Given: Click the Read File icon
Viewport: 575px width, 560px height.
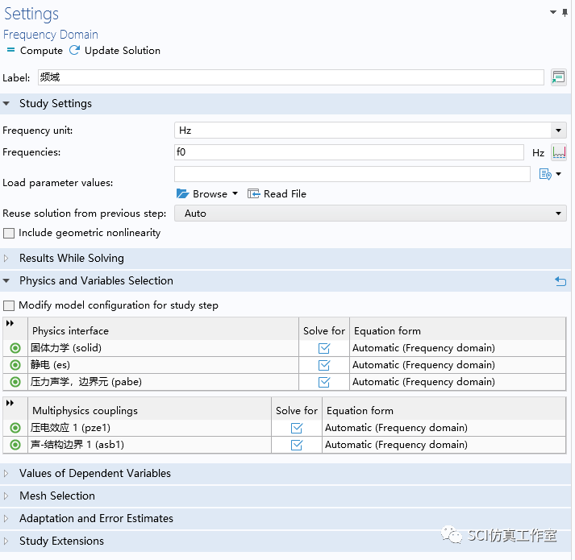Looking at the screenshot, I should click(x=253, y=193).
